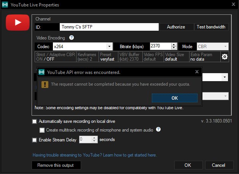Close the YouTube Live Properties window

click(x=233, y=4)
